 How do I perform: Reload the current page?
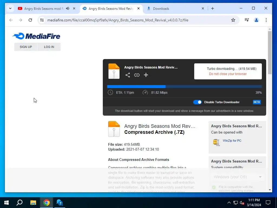point(30,20)
